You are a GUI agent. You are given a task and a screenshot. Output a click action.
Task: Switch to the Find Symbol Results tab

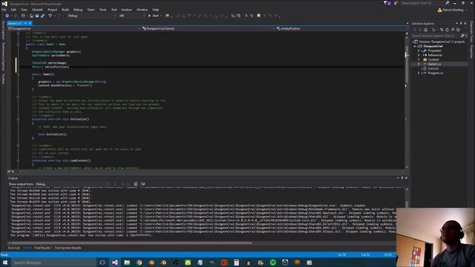pyautogui.click(x=68, y=248)
